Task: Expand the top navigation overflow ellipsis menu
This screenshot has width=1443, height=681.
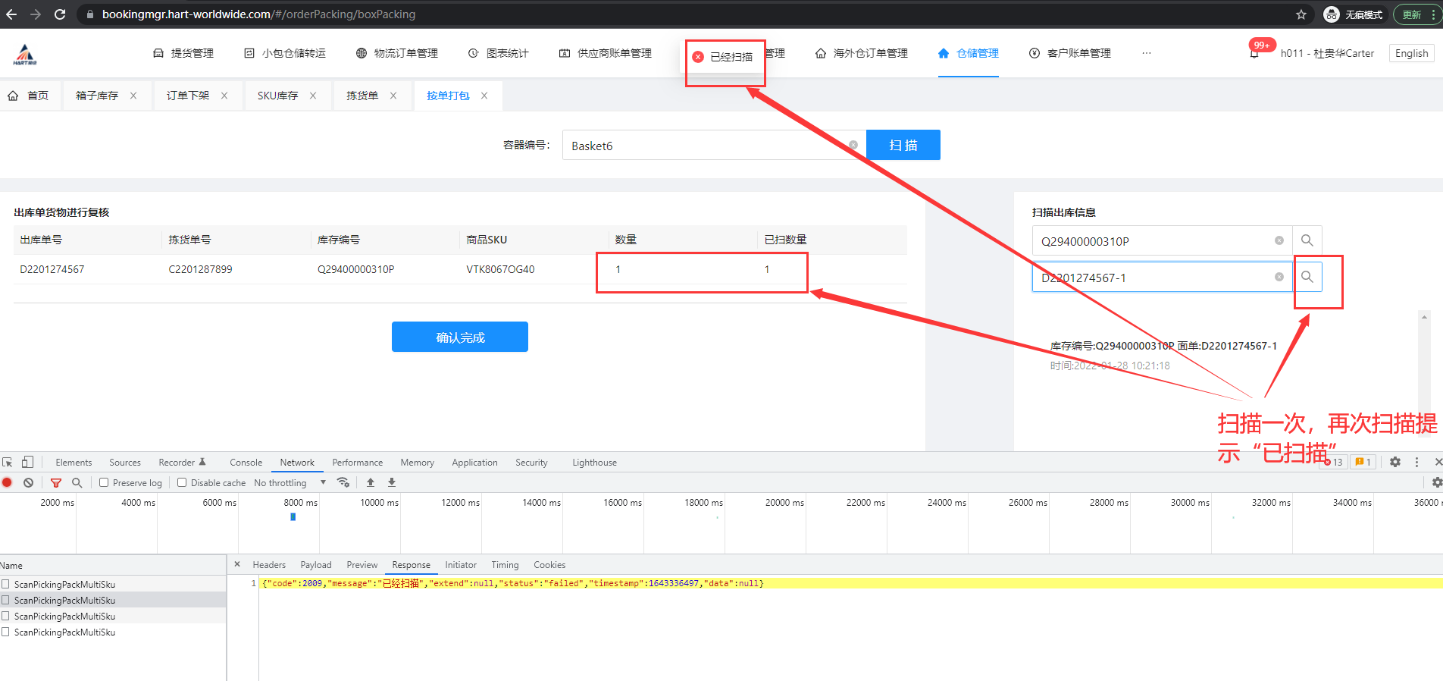Action: 1146,53
